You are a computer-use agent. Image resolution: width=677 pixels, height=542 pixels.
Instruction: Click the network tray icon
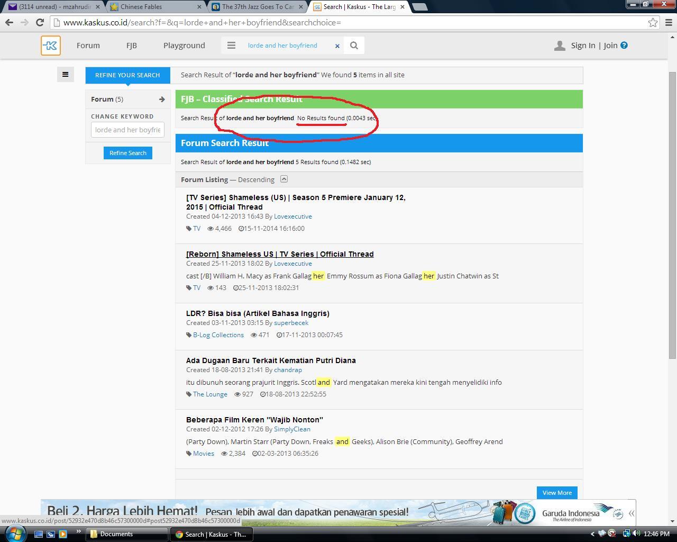[x=626, y=534]
